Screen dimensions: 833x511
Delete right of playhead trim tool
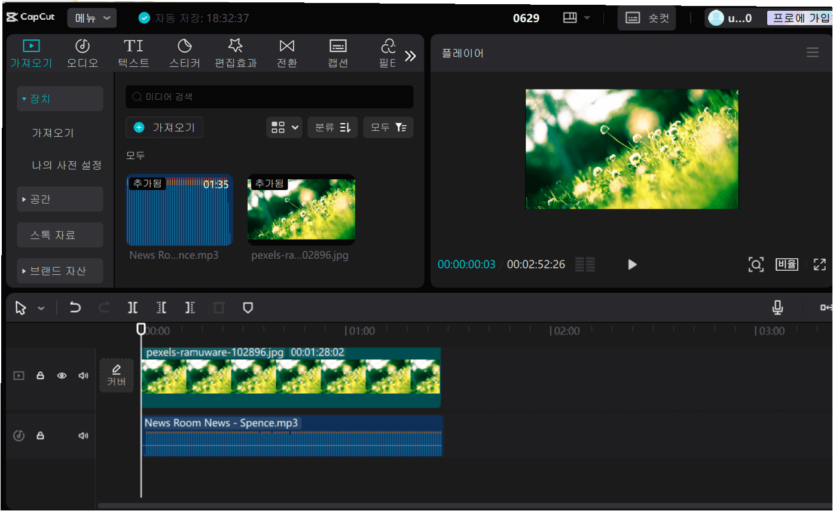pyautogui.click(x=190, y=308)
